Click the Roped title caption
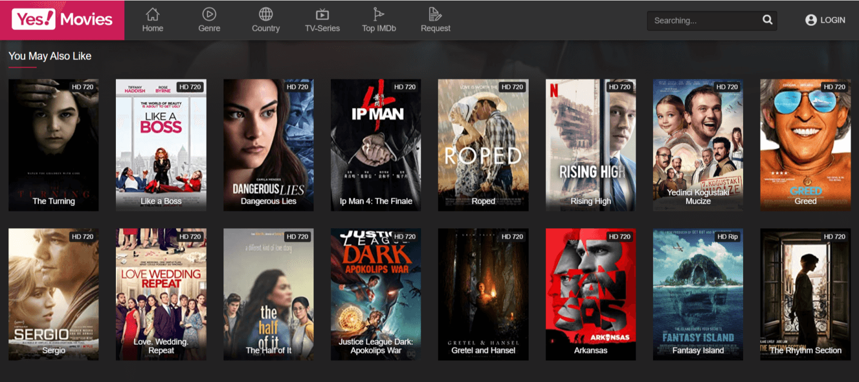 click(483, 201)
